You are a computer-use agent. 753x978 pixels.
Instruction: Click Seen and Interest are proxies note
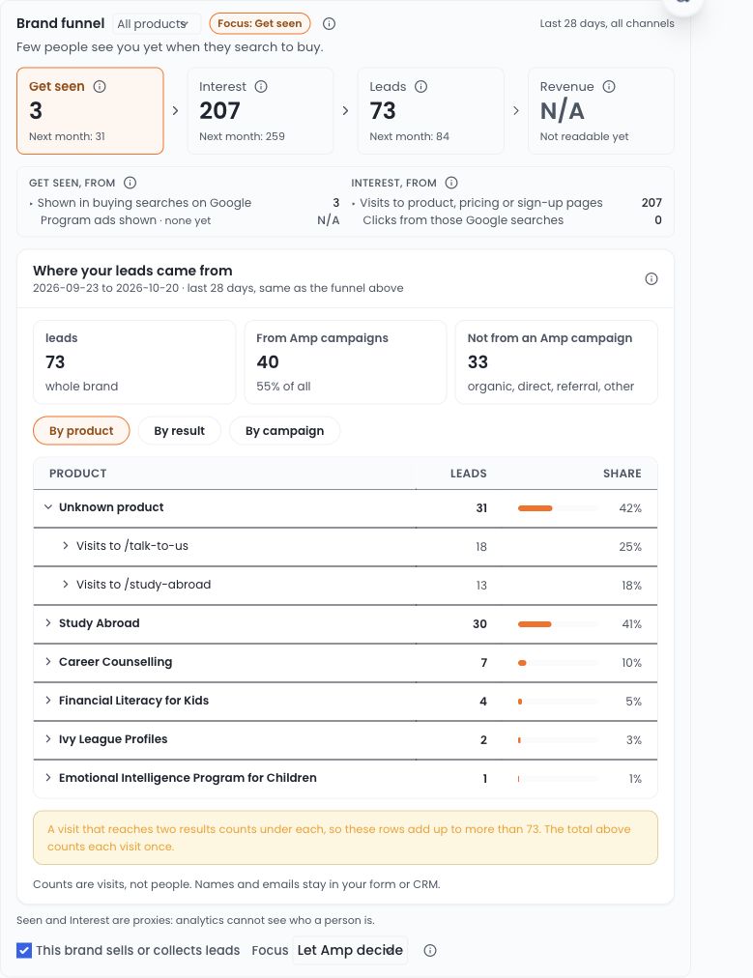tap(195, 921)
